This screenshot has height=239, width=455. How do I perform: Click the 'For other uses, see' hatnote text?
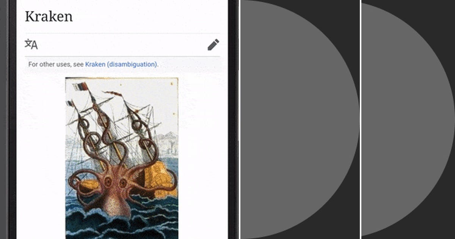[56, 64]
